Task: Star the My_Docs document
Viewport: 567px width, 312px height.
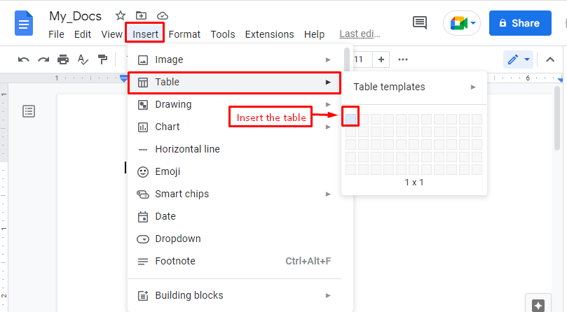Action: coord(121,15)
